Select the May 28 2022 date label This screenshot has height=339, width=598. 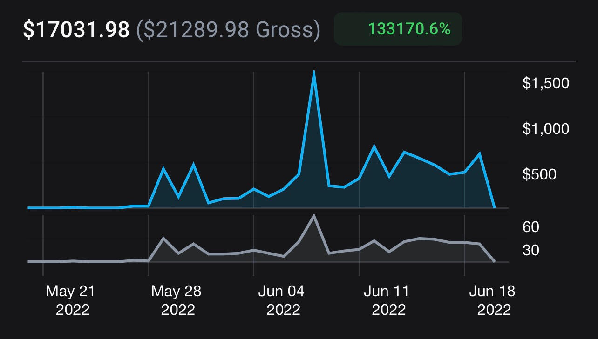176,300
